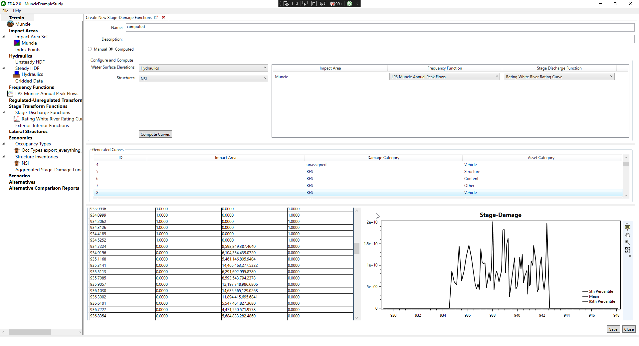Click the fit-to-extent icon beside the plot
The height and width of the screenshot is (346, 639).
628,250
